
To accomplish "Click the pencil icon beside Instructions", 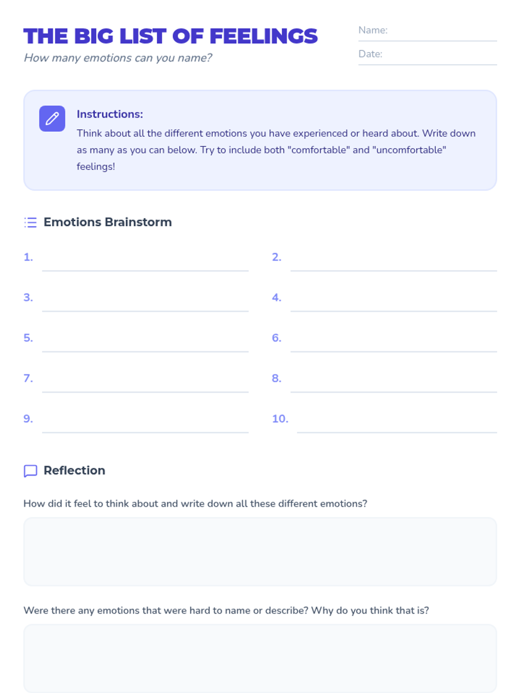I will click(52, 118).
